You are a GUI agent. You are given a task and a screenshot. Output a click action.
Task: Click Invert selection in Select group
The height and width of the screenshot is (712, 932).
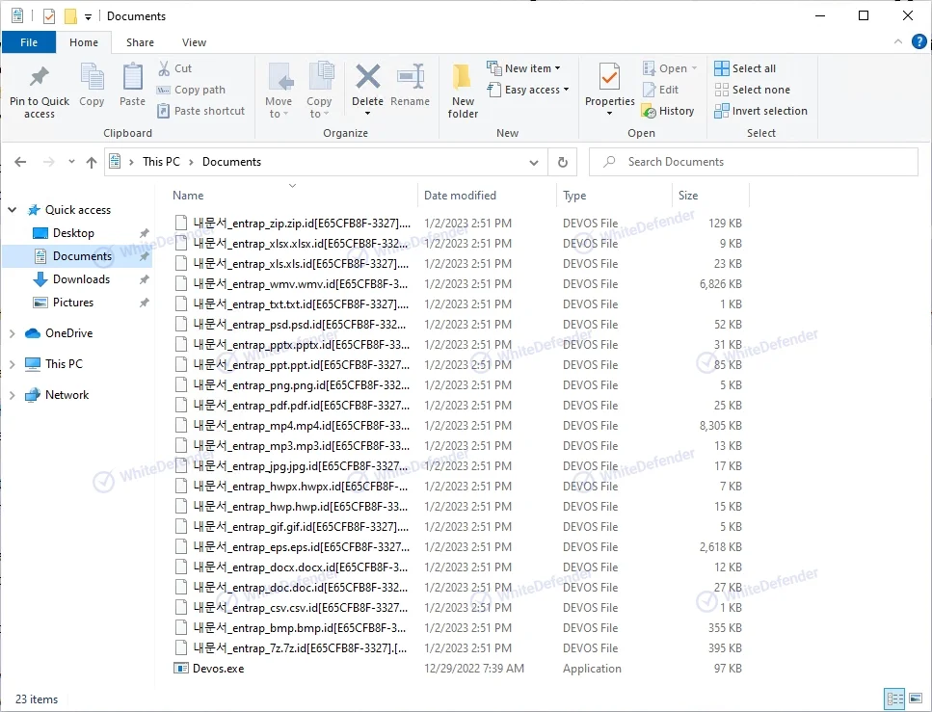(x=761, y=111)
